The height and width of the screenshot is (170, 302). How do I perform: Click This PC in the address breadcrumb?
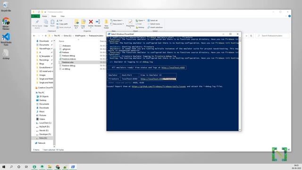click(57, 36)
